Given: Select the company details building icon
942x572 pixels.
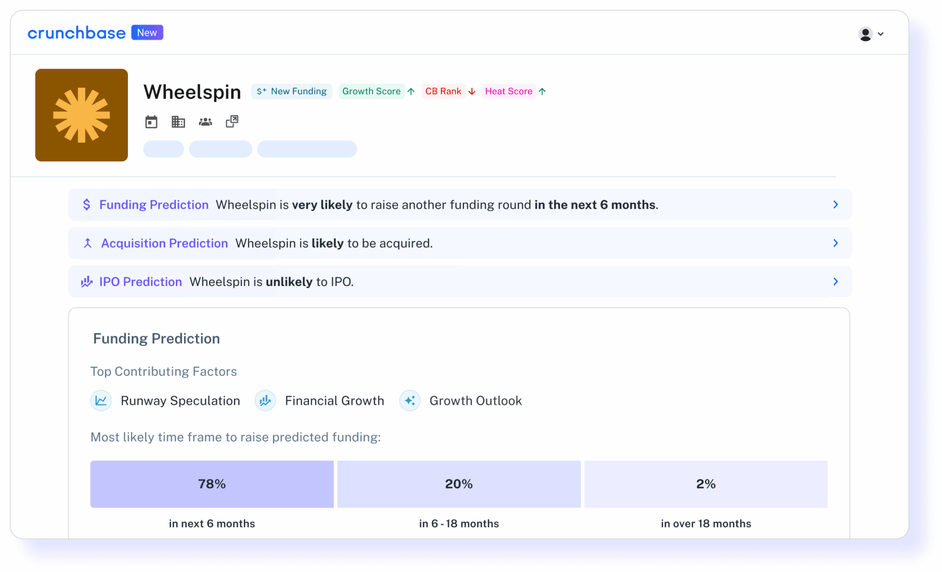Looking at the screenshot, I should (178, 121).
